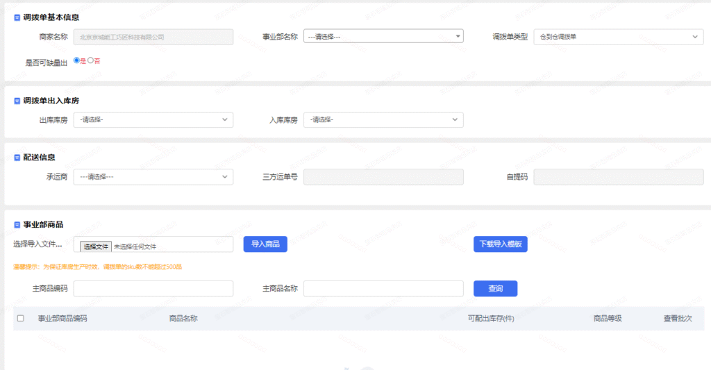Viewport: 711px width, 370px height.
Task: Focus the 主商品编码 input field
Action: 153,289
